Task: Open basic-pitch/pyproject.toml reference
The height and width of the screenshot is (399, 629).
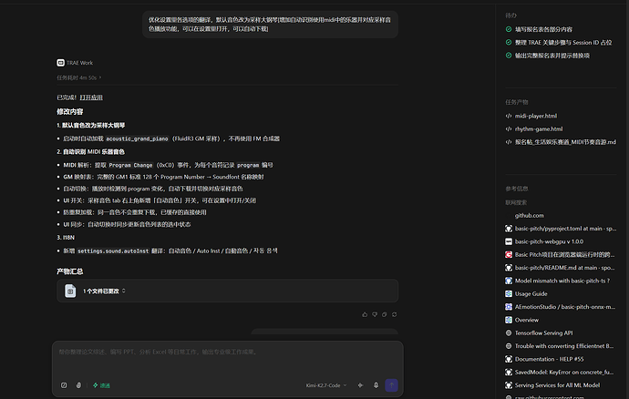Action: 565,229
